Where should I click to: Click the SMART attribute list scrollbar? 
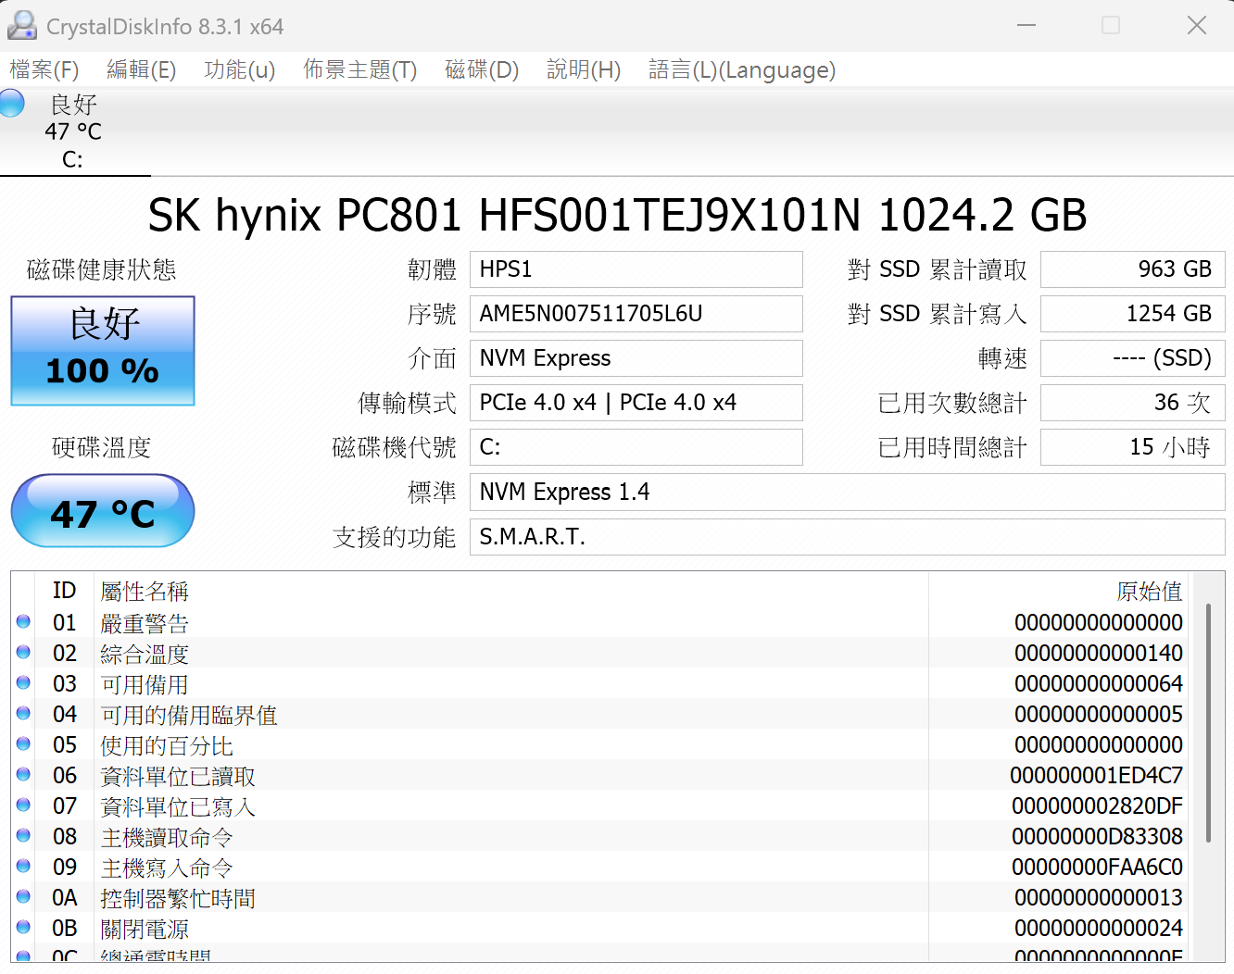pos(1208,722)
